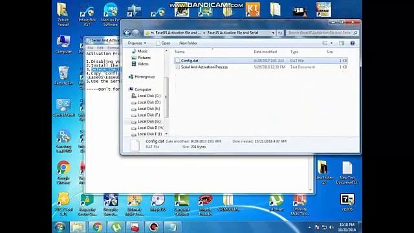Open the Format menu in Notepad
This screenshot has height=233, width=414.
click(x=113, y=48)
